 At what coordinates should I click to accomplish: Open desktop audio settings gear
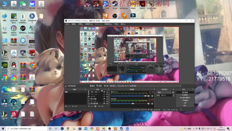coord(152,104)
